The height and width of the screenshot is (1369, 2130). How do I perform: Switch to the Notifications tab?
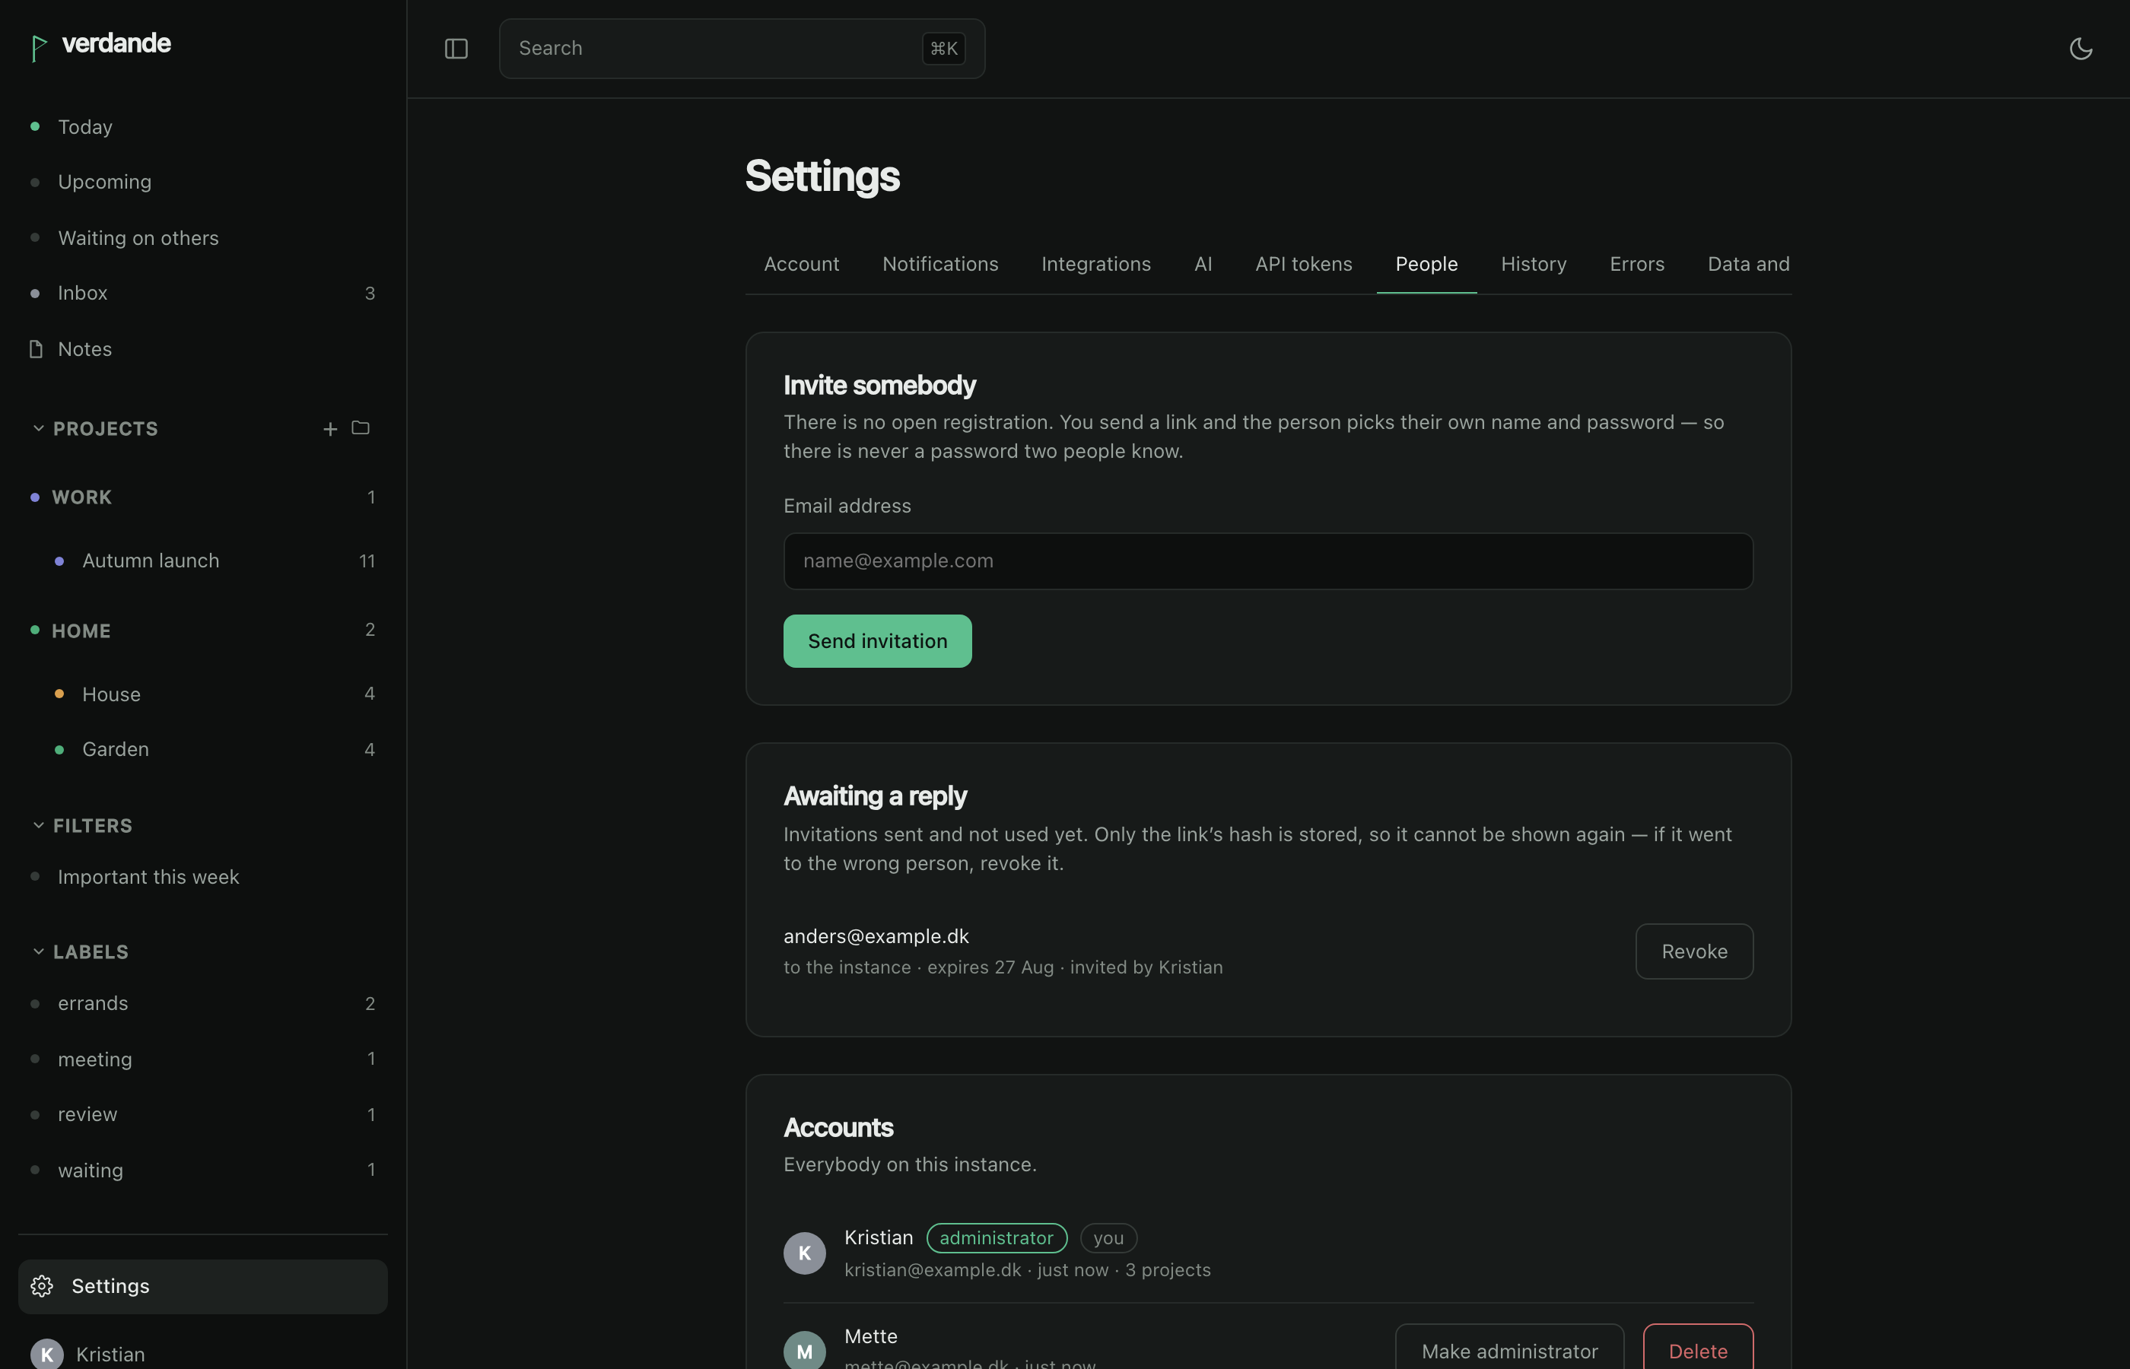coord(940,265)
